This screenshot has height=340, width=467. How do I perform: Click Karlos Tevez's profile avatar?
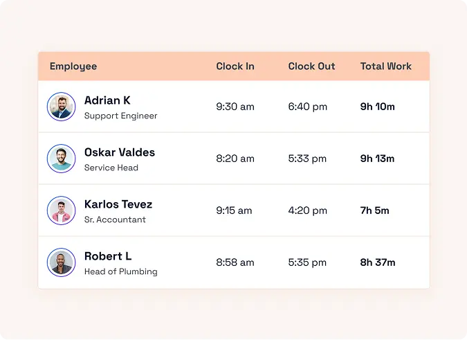[61, 211]
